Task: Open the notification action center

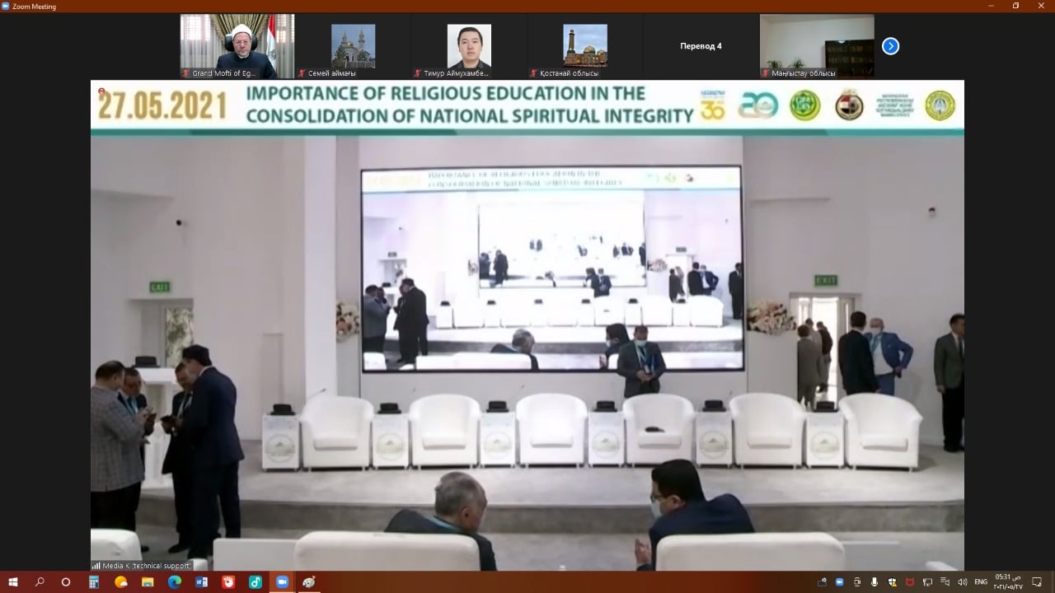Action: pos(1037,582)
